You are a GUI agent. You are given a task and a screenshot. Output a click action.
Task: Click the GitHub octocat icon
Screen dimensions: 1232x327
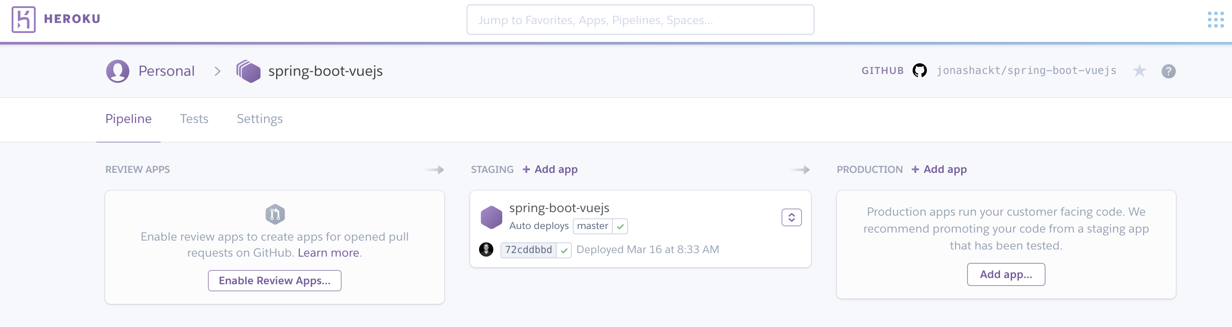919,71
